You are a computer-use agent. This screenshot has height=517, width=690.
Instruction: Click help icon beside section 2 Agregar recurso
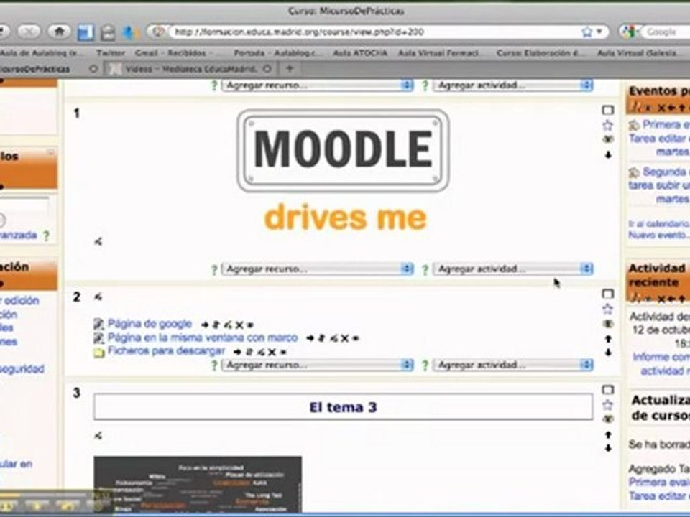[x=214, y=365]
